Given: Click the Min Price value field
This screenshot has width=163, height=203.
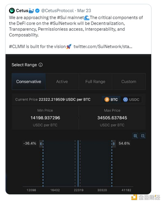Looking at the screenshot, I should coord(45,118).
